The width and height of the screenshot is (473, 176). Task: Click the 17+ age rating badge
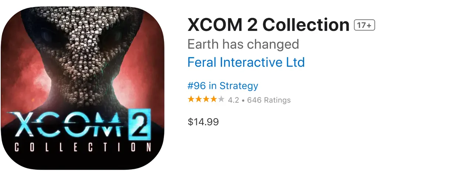364,25
